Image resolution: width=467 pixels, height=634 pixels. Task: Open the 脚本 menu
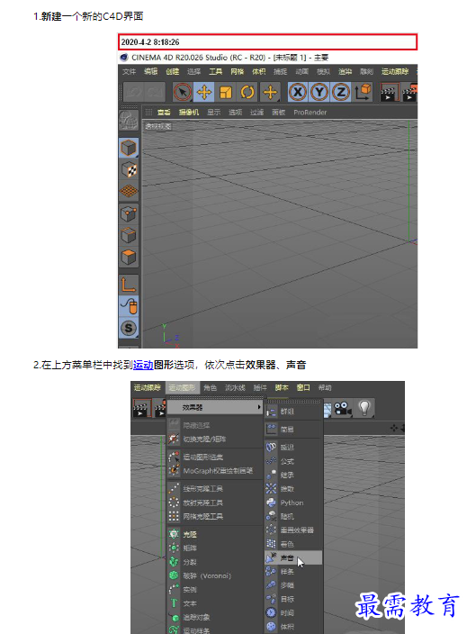click(x=282, y=387)
